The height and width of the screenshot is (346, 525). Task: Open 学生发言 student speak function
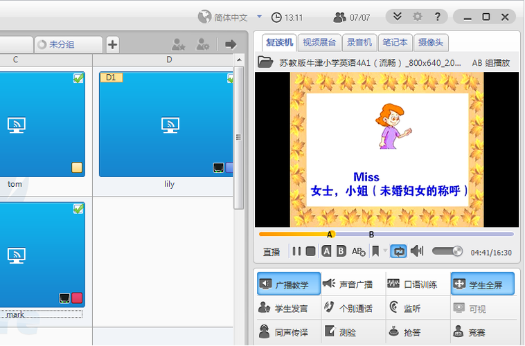(x=283, y=308)
